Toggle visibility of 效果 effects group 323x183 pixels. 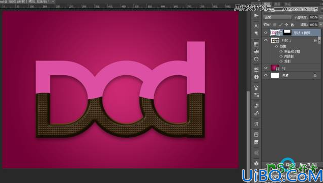[x=277, y=47]
